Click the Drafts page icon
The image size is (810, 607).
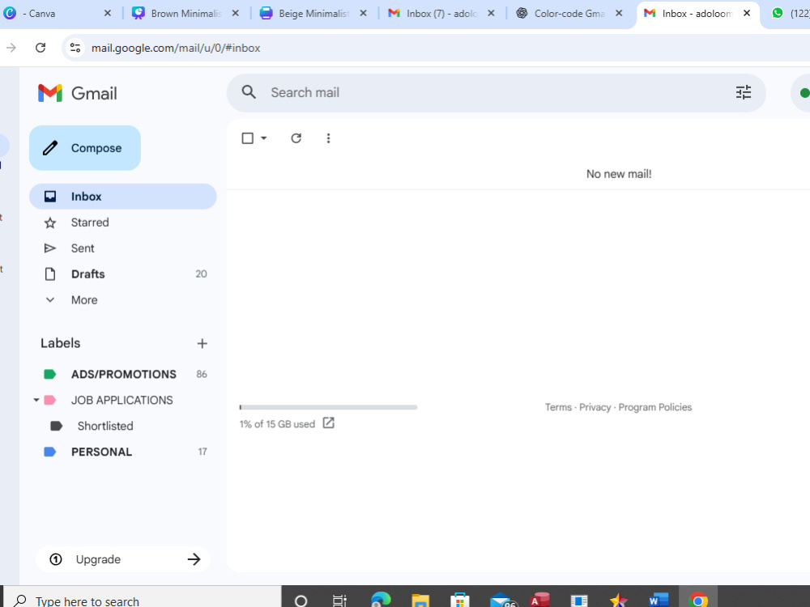(50, 274)
